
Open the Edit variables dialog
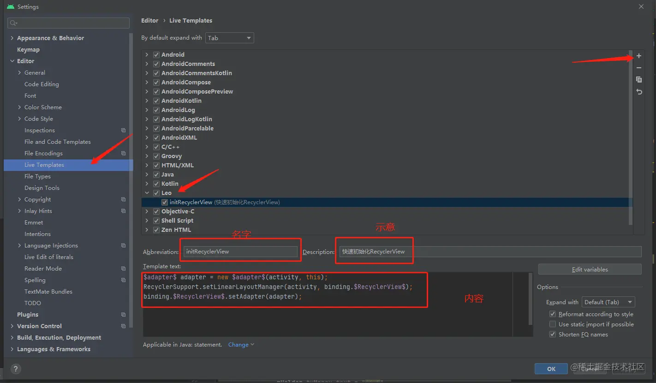click(x=590, y=269)
